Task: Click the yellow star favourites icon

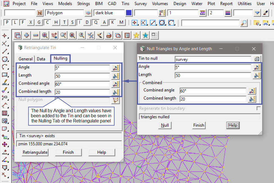Action: 136,36
